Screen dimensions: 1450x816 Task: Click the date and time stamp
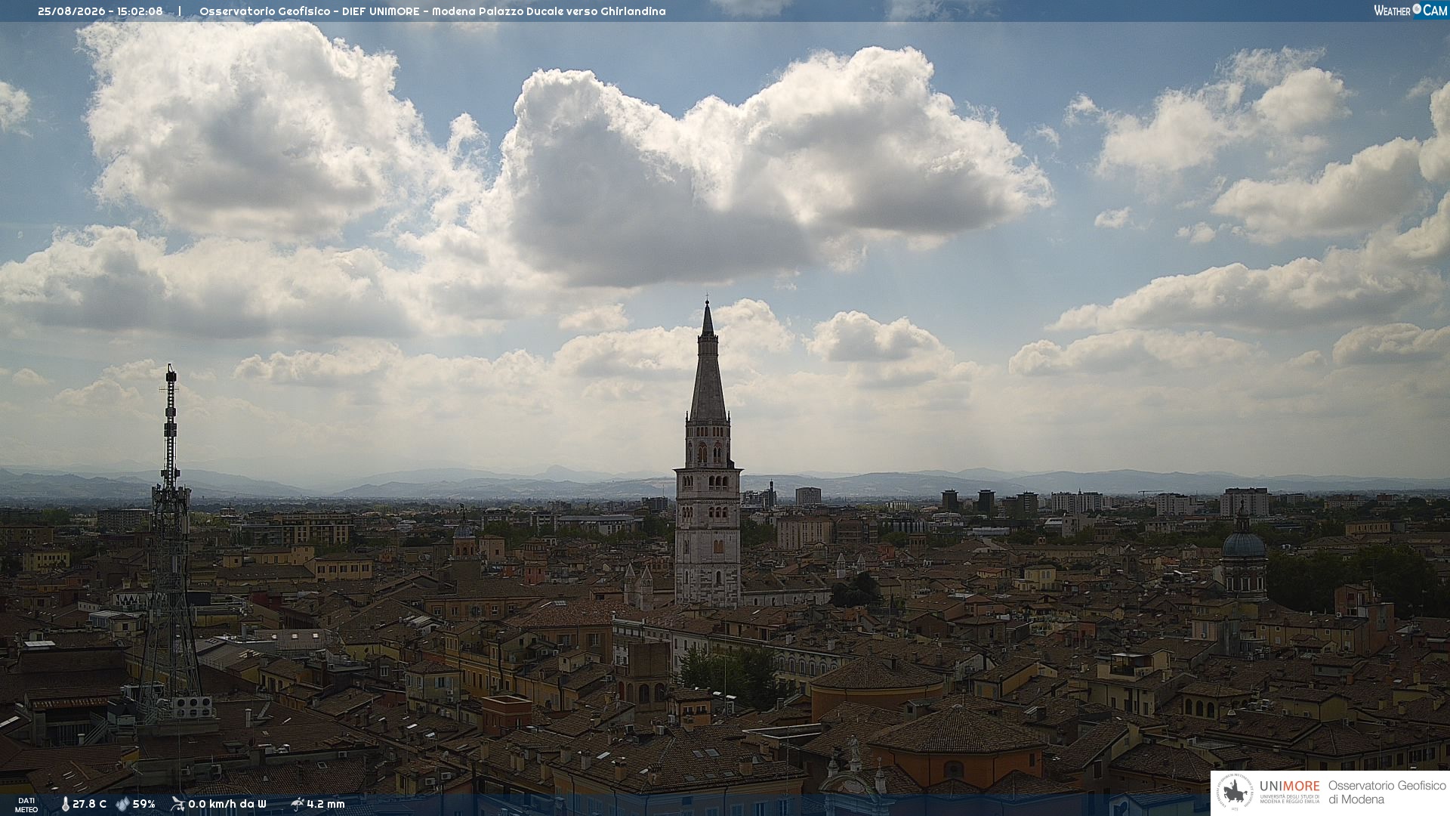pyautogui.click(x=100, y=11)
